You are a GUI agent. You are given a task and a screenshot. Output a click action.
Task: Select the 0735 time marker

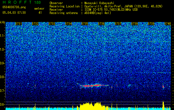(85, 24)
